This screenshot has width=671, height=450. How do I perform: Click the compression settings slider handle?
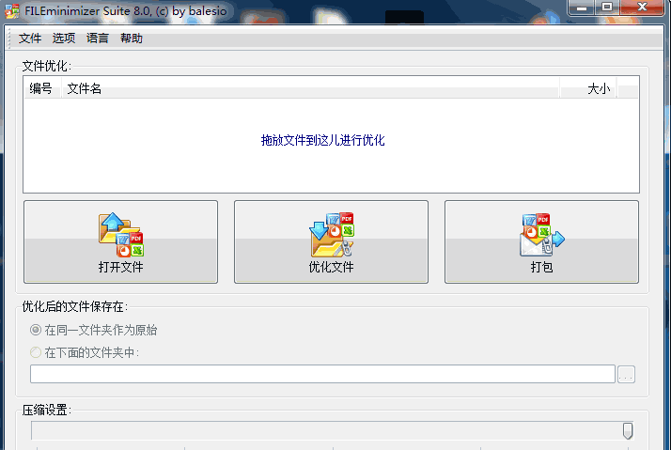point(628,431)
